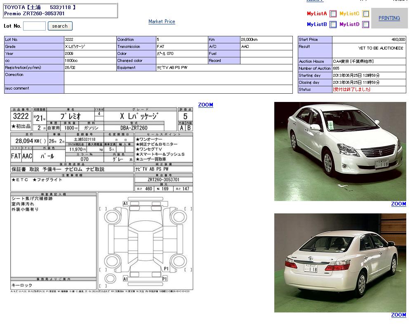Enable the MyListB checkbox
The width and height of the screenshot is (417, 324).
point(333,25)
